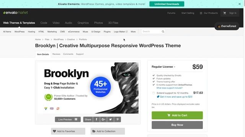Click the Share button
Screen dimensions: 245x137
88,119
